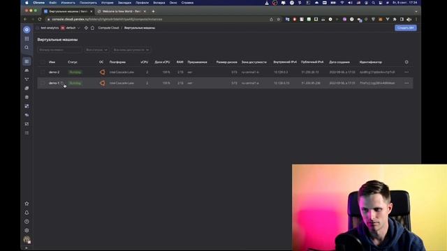Screen dimensions: 447x251
Task: Click the identifier value in demo-1 row
Action: click(x=377, y=83)
